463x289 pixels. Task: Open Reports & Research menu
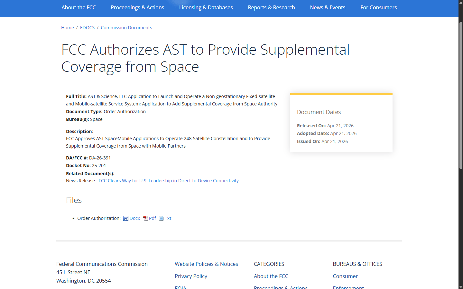[x=271, y=7]
